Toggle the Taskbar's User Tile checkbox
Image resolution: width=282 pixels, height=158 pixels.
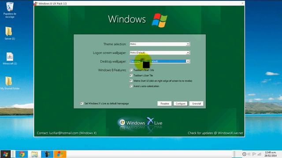coord(131,75)
